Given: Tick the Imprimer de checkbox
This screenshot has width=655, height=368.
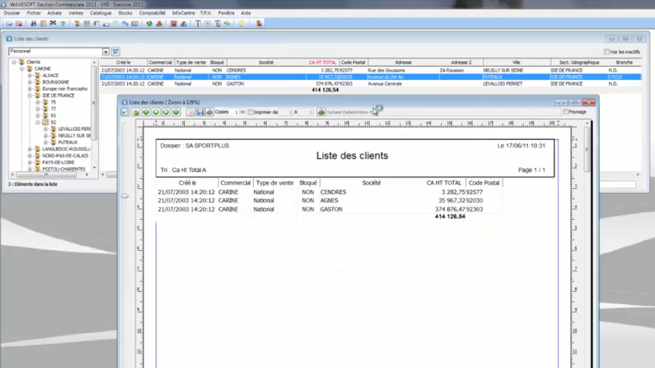Looking at the screenshot, I should click(250, 112).
